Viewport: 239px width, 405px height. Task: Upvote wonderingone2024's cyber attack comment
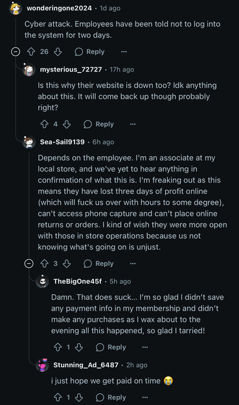pos(31,51)
